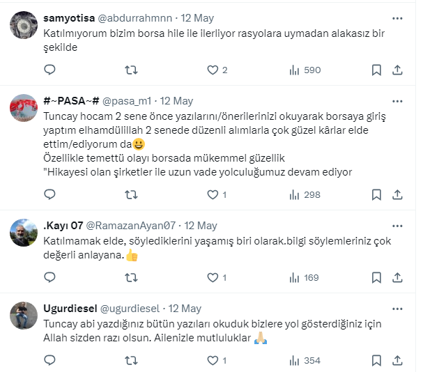Click samyotisa's profile avatar
Image resolution: width=423 pixels, height=372 pixels.
point(24,25)
